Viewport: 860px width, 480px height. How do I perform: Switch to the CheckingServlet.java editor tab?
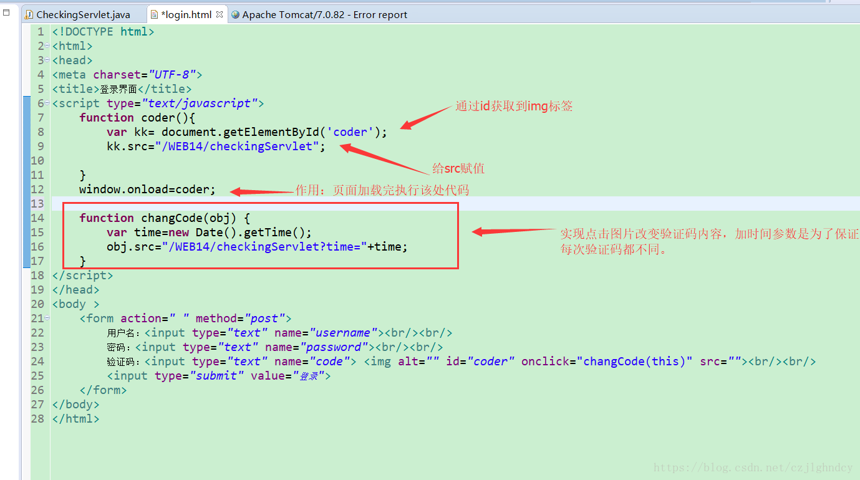point(77,14)
